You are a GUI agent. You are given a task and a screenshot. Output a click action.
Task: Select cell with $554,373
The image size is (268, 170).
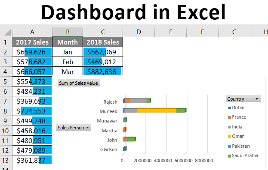32,81
